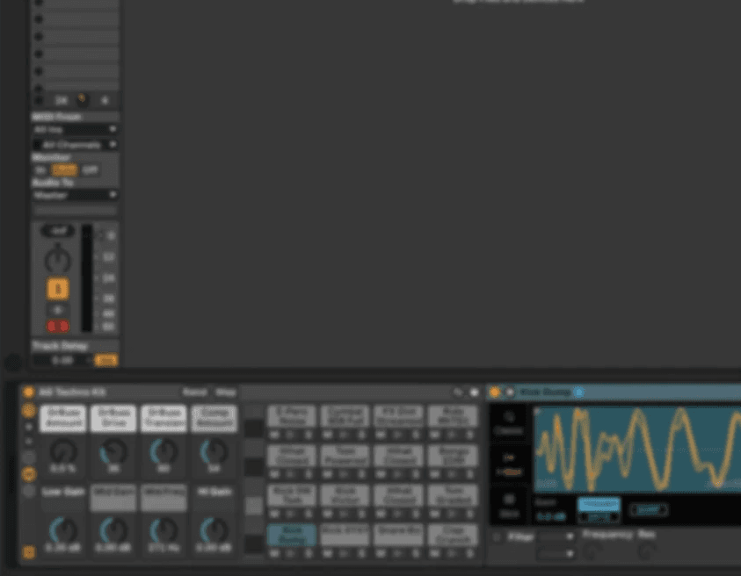The image size is (741, 576).
Task: Preview the Clap Crunch pad with play icon
Action: point(453,553)
